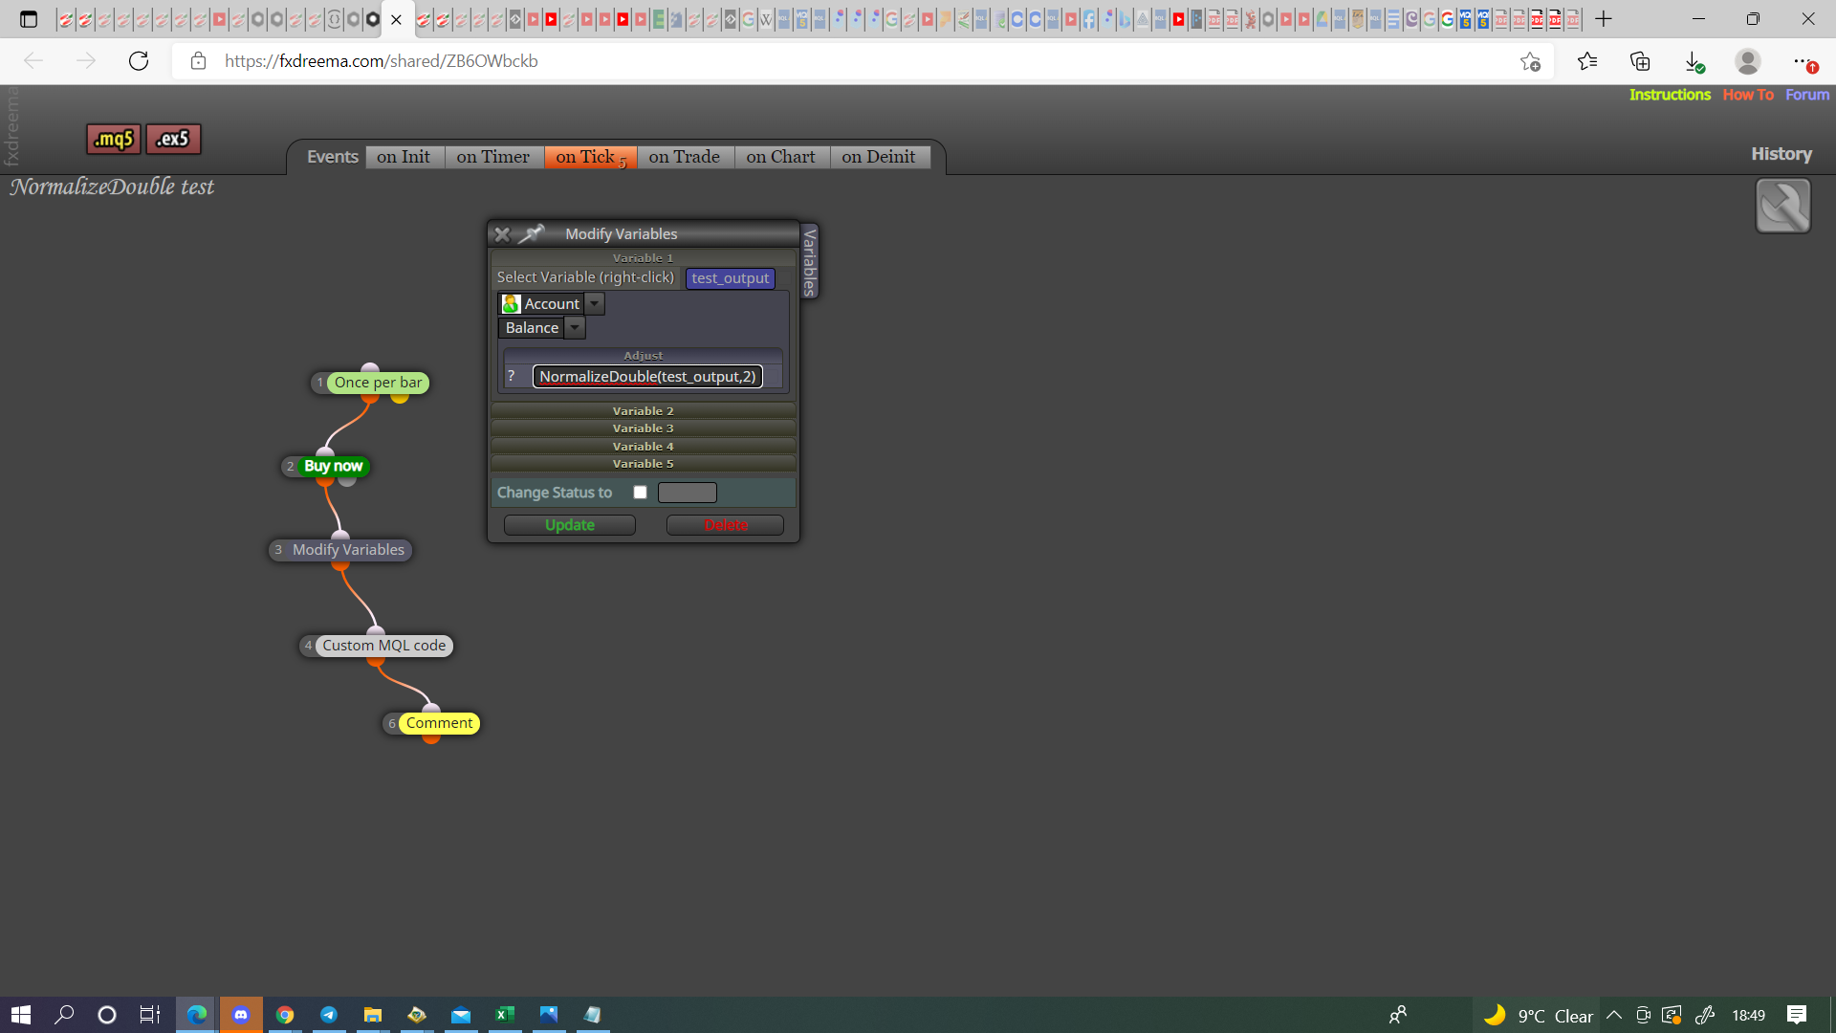Download the .mq5 source file
1836x1033 pixels.
pos(114,140)
